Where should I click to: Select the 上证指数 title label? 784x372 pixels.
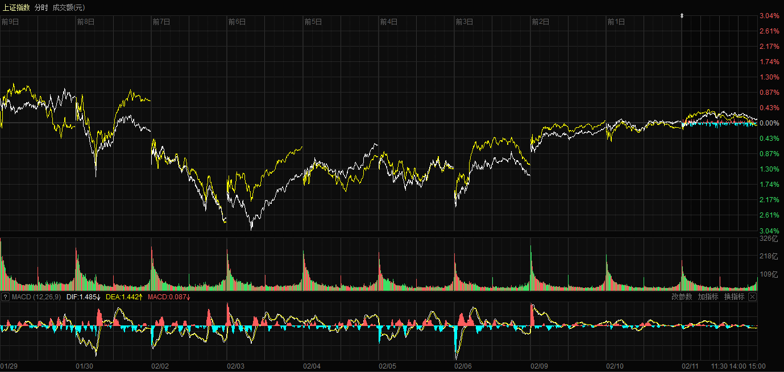[x=16, y=7]
